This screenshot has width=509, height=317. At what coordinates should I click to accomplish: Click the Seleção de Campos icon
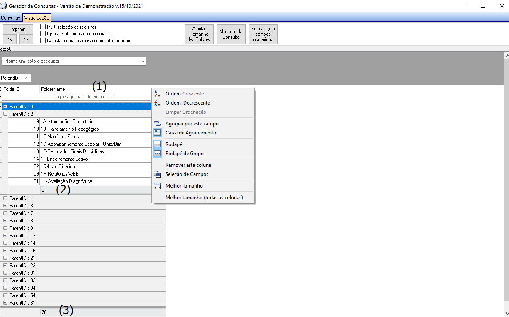coord(157,174)
